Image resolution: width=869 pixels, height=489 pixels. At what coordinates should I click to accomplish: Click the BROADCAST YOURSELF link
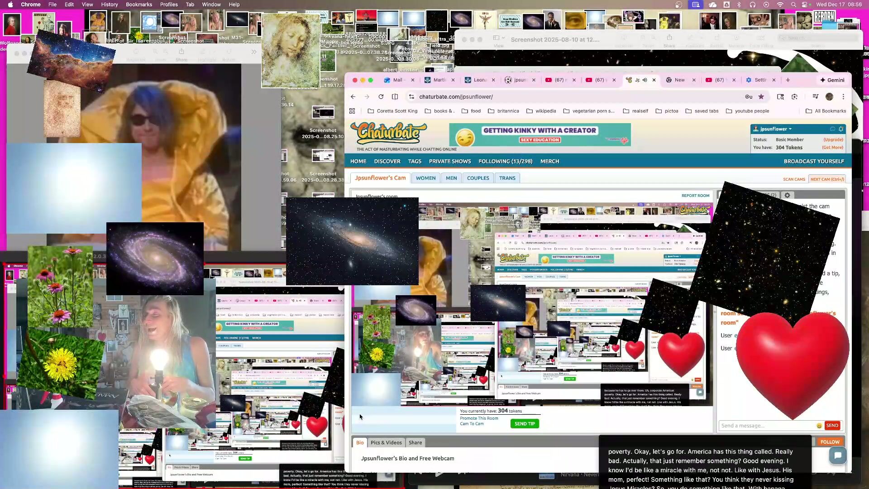pyautogui.click(x=814, y=161)
